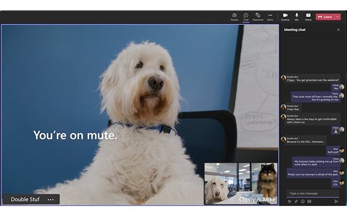Open the People participants panel
The height and width of the screenshot is (217, 347).
[234, 17]
